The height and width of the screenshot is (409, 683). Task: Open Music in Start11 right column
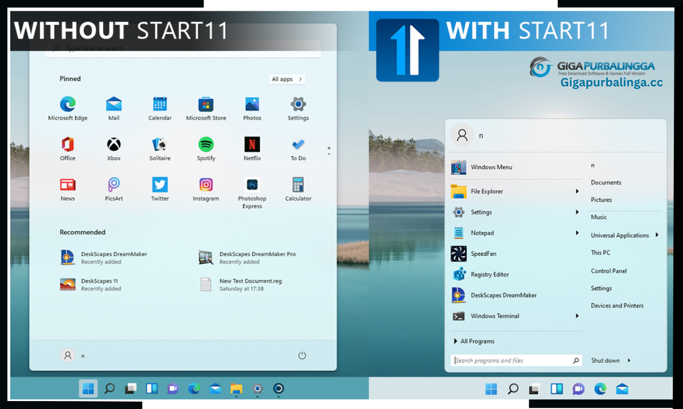[599, 217]
